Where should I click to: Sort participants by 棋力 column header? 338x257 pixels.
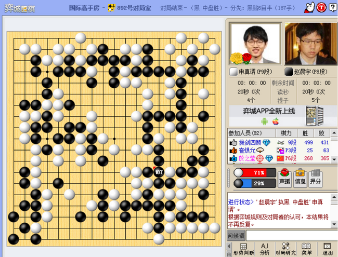286,133
